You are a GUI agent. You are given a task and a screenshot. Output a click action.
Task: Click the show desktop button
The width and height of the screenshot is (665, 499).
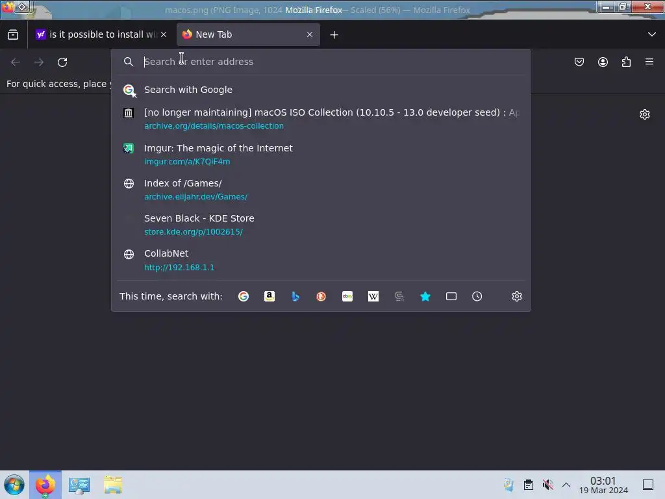coord(648,485)
